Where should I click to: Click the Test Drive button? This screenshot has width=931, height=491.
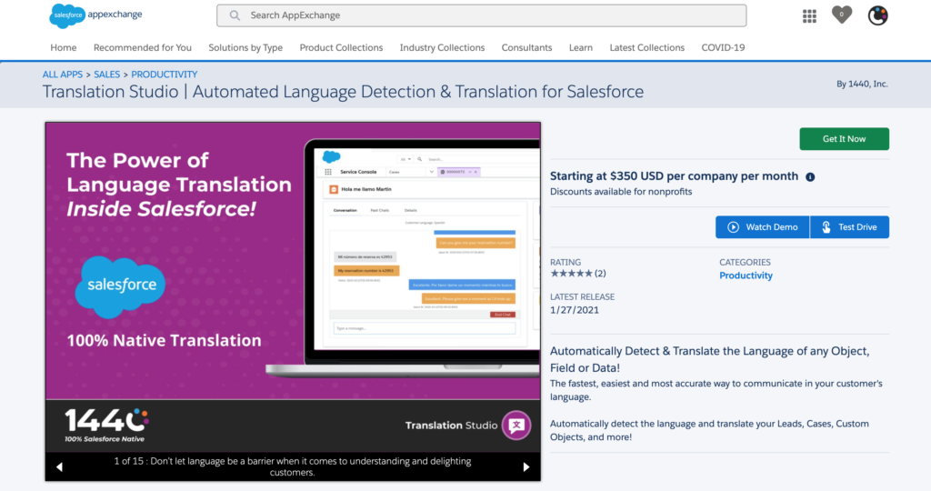pyautogui.click(x=850, y=226)
